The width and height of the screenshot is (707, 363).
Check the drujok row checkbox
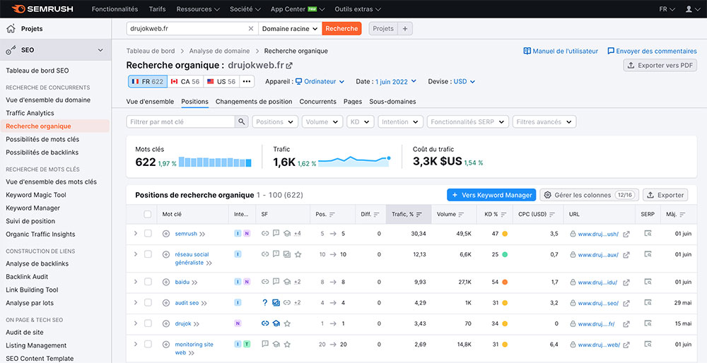point(148,323)
